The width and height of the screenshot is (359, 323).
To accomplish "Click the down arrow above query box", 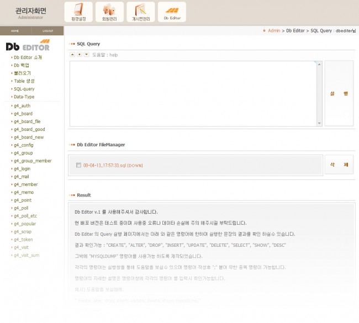I will tap(86, 55).
